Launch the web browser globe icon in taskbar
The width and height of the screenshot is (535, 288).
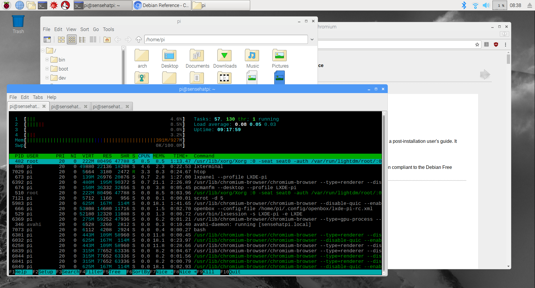point(19,5)
